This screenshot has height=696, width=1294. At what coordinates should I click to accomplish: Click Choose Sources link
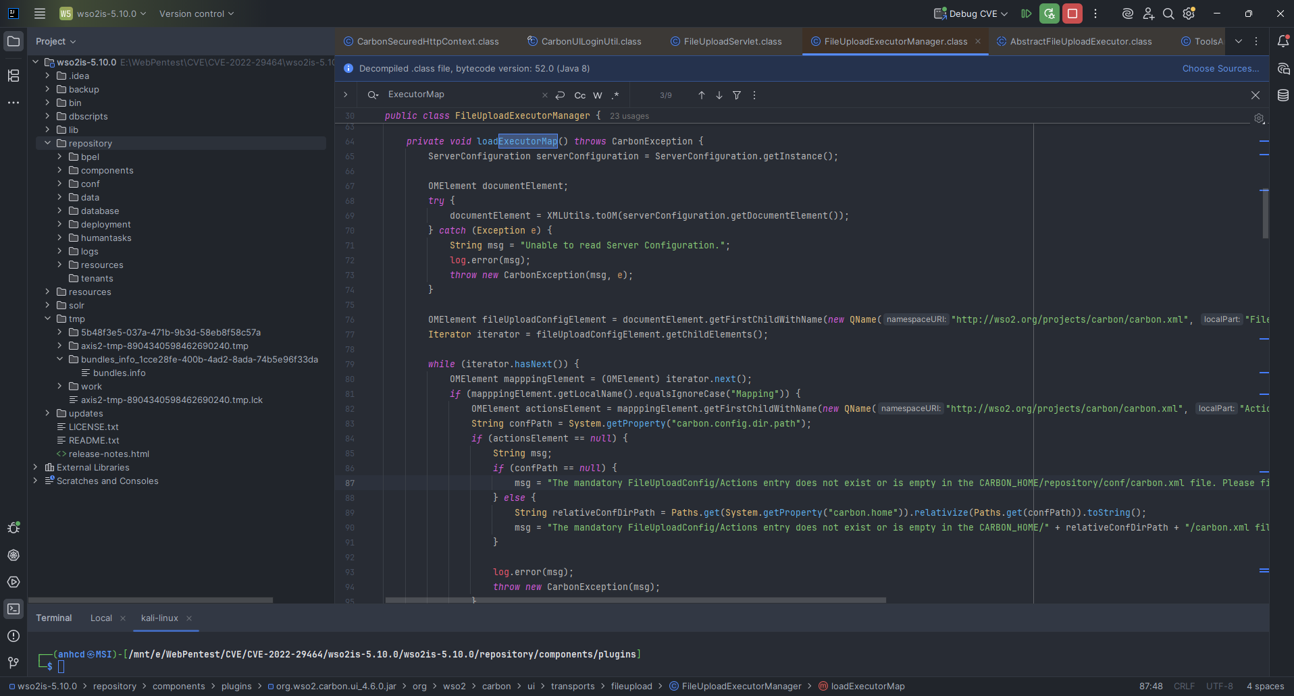[1220, 68]
